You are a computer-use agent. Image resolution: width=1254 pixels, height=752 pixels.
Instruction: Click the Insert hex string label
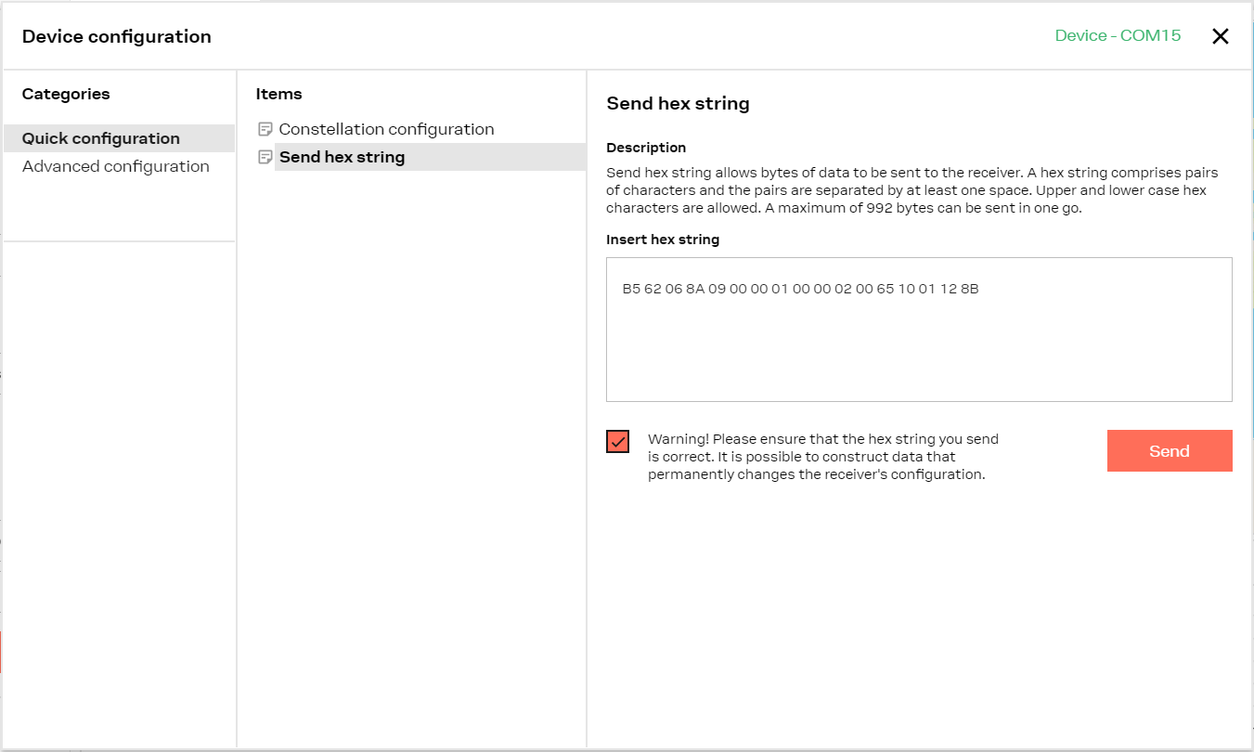[x=663, y=240]
